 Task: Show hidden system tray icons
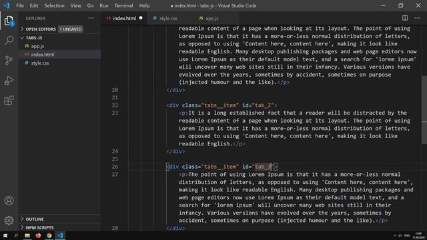[x=395, y=235]
